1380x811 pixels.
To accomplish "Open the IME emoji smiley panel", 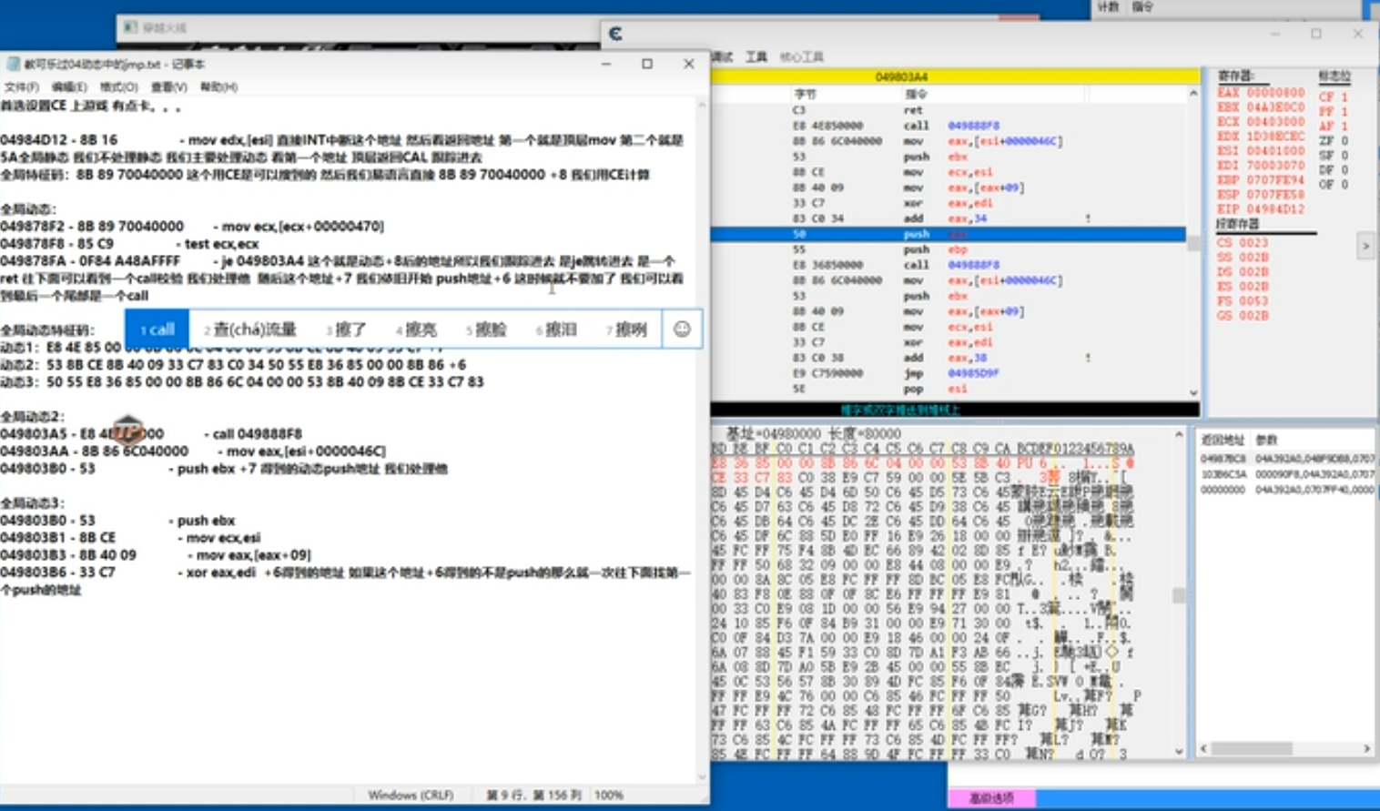I will pos(682,329).
